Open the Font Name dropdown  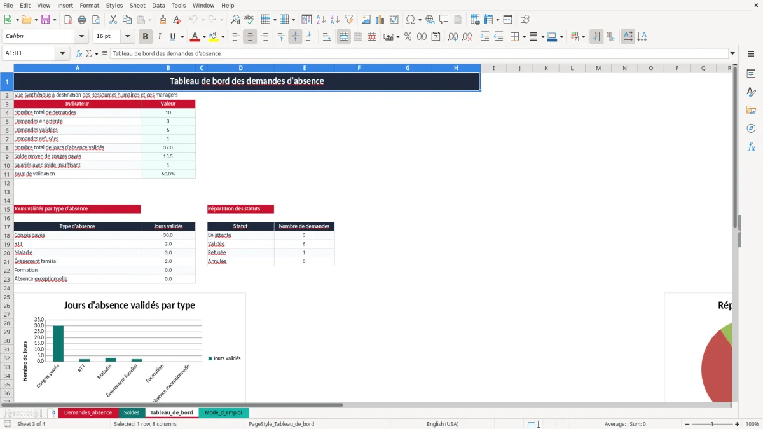(81, 37)
